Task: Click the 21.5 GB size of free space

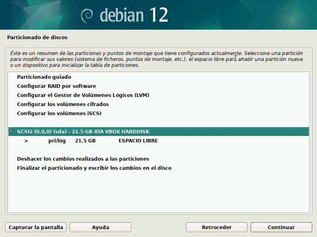Action: point(85,141)
